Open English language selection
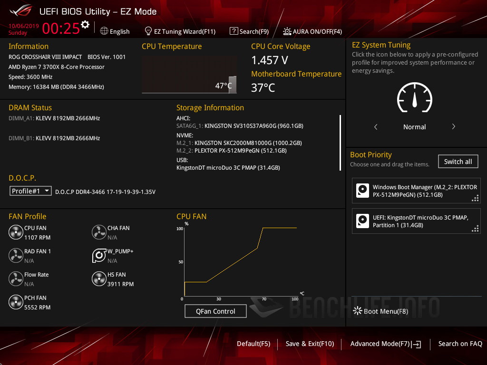 coord(119,31)
